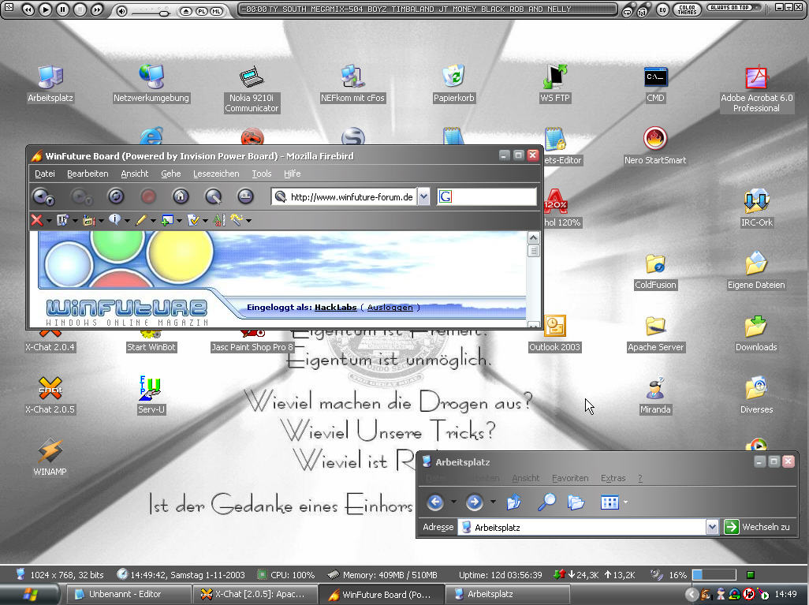809x605 pixels.
Task: Open the Explorer address bar dropdown
Action: [712, 527]
